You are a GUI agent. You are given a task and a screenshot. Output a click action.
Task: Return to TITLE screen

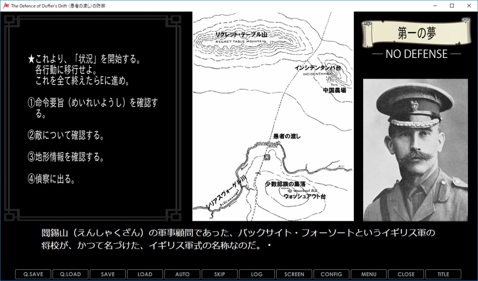click(443, 274)
